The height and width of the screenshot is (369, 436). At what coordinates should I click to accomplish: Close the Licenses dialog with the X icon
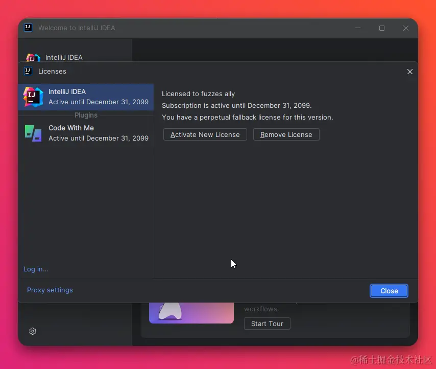click(x=409, y=72)
